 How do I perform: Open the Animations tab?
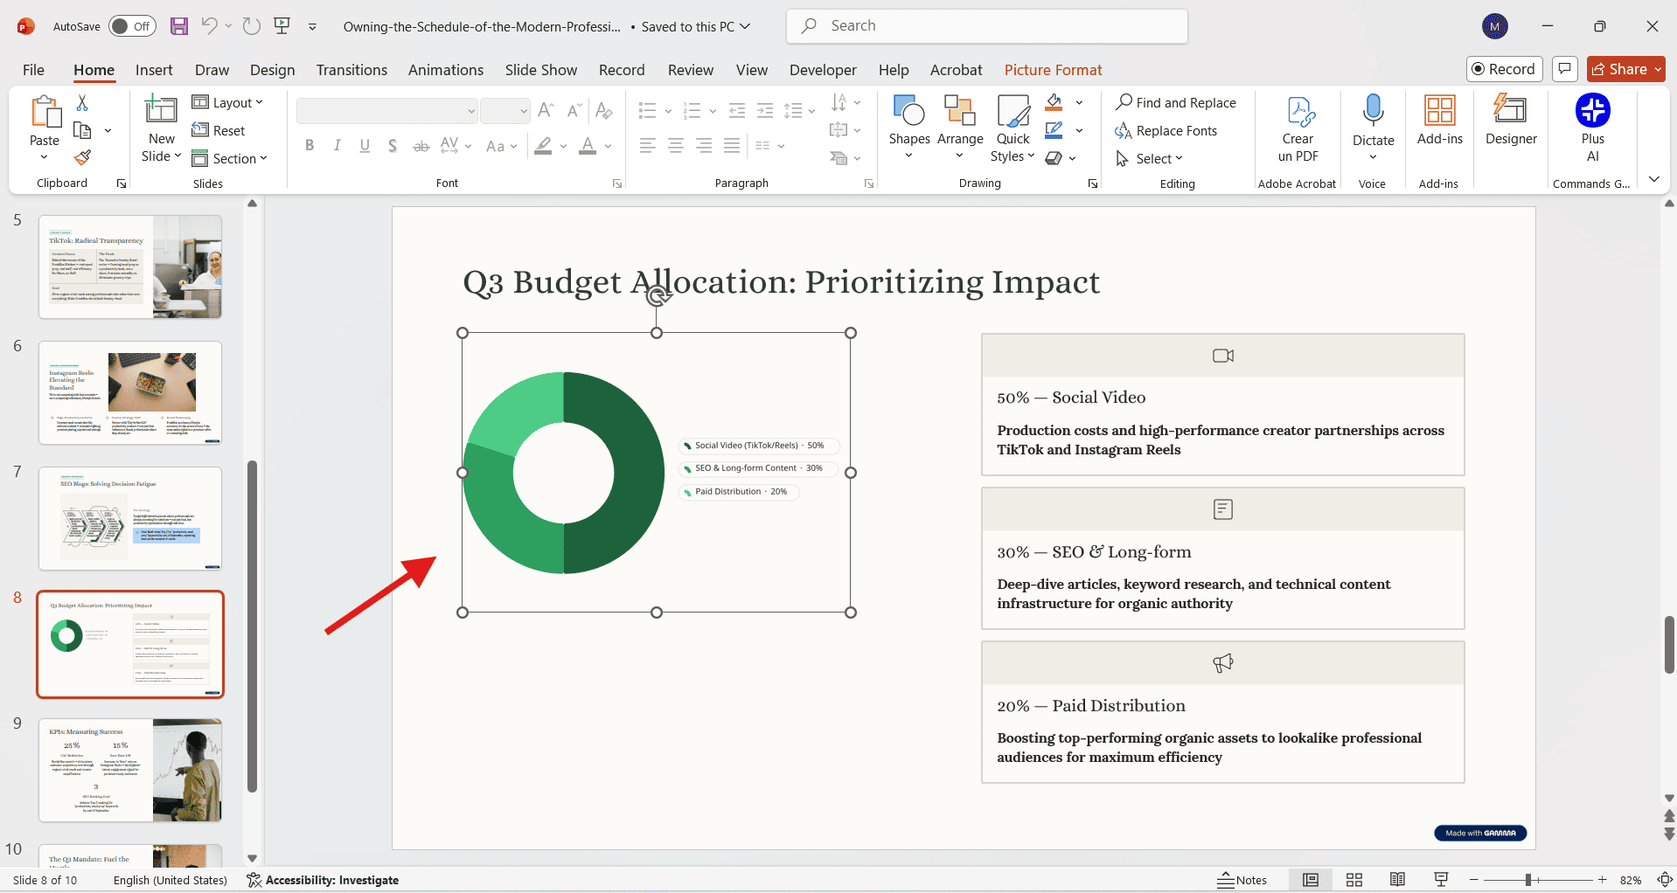(x=446, y=70)
